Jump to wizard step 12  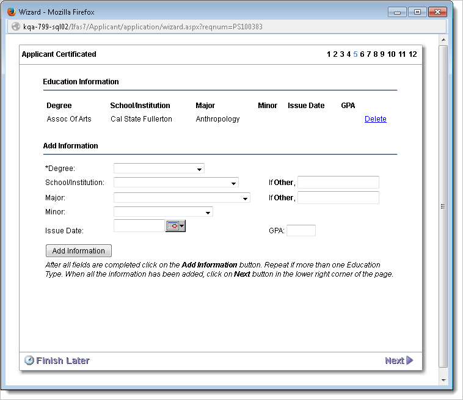[413, 54]
